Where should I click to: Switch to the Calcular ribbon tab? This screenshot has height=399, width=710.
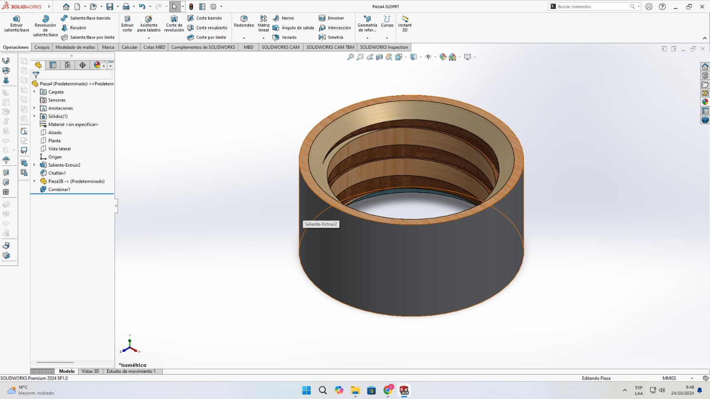(x=130, y=47)
